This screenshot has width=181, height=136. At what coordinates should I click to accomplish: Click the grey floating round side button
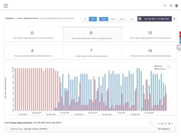point(179,48)
